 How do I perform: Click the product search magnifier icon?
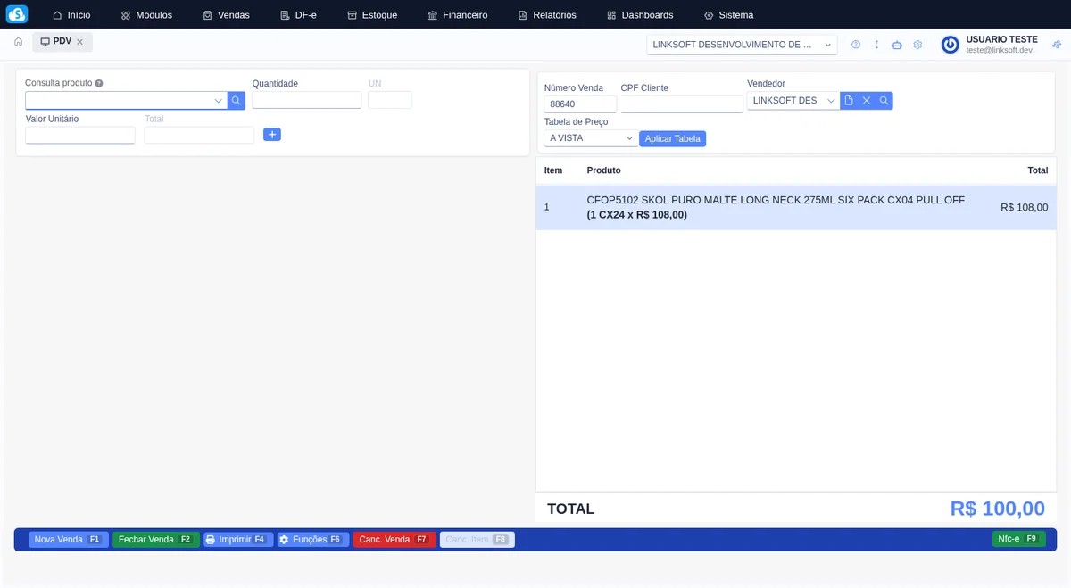236,101
